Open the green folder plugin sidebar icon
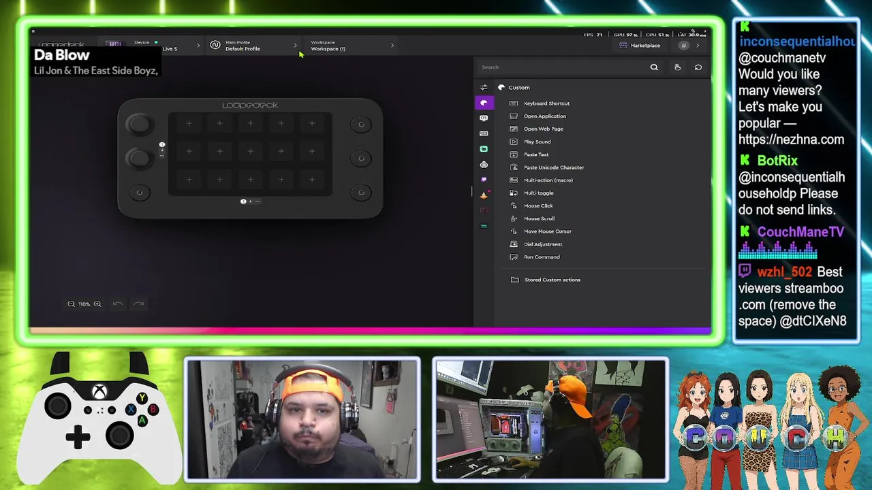This screenshot has width=872, height=490. pos(484,149)
